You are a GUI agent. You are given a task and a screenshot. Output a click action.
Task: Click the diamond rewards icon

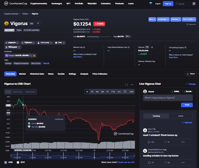coord(151,3)
